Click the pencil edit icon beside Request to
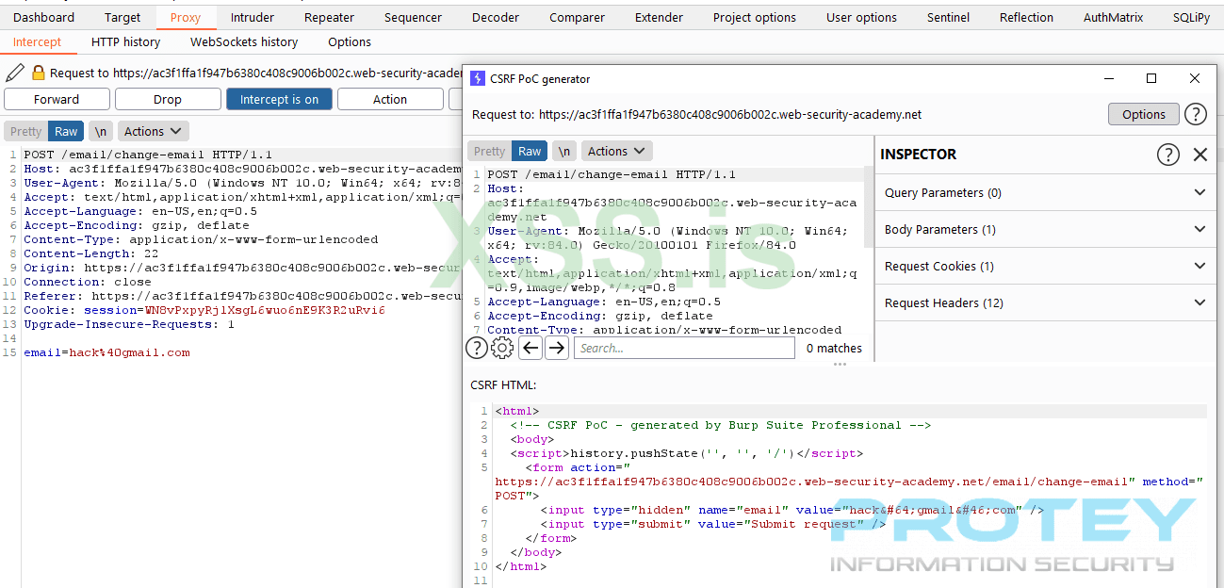1224x588 pixels. click(x=15, y=73)
